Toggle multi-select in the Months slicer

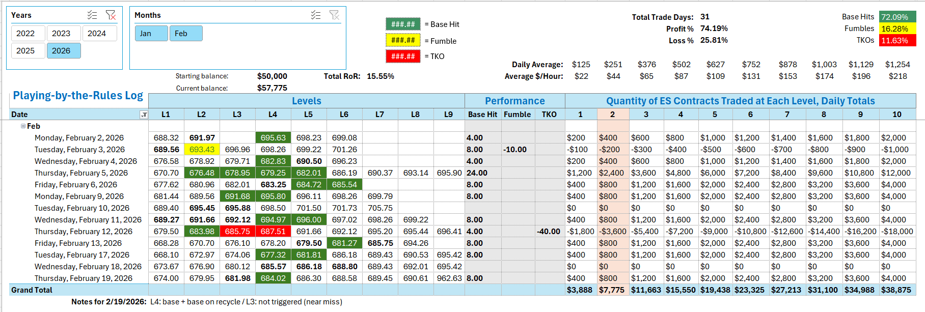pyautogui.click(x=316, y=15)
